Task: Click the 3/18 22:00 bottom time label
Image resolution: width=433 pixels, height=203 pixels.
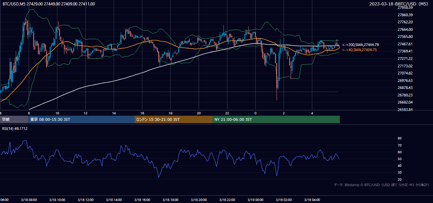Action: pyautogui.click(x=227, y=200)
